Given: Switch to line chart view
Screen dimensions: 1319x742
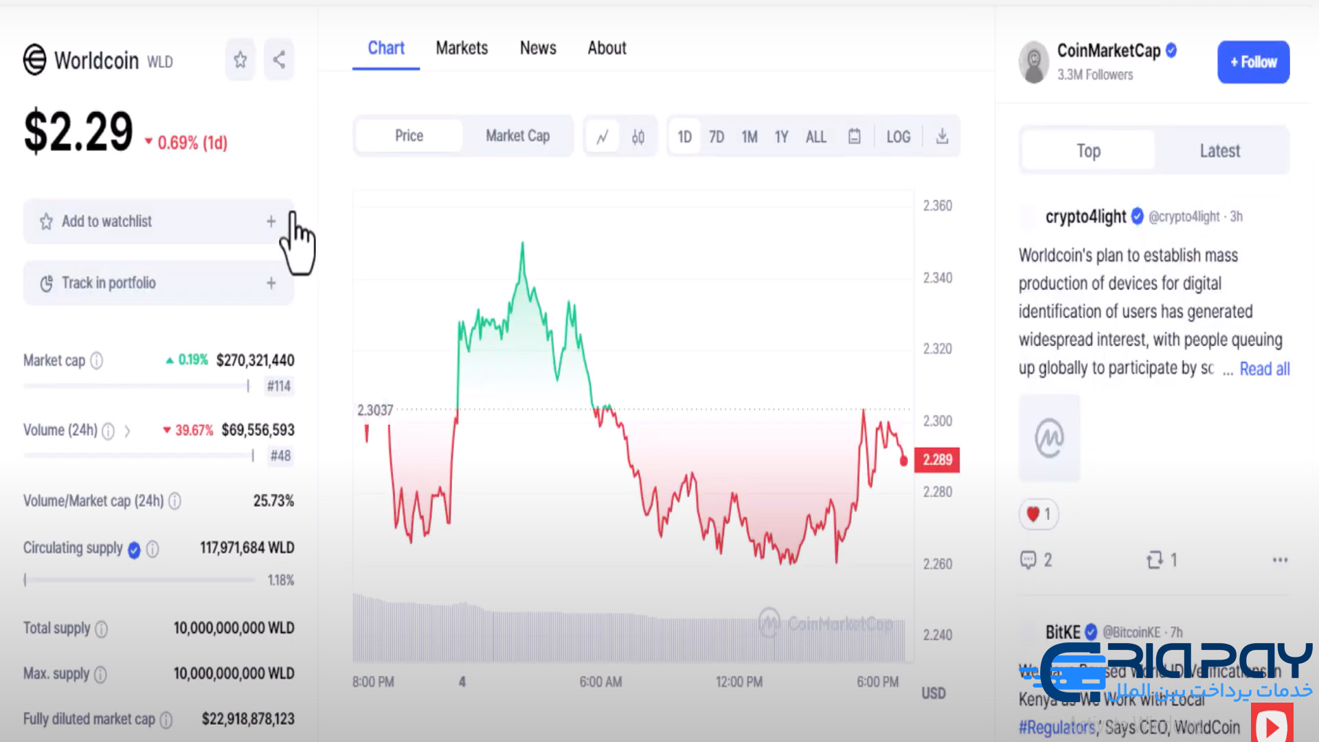Looking at the screenshot, I should tap(602, 137).
